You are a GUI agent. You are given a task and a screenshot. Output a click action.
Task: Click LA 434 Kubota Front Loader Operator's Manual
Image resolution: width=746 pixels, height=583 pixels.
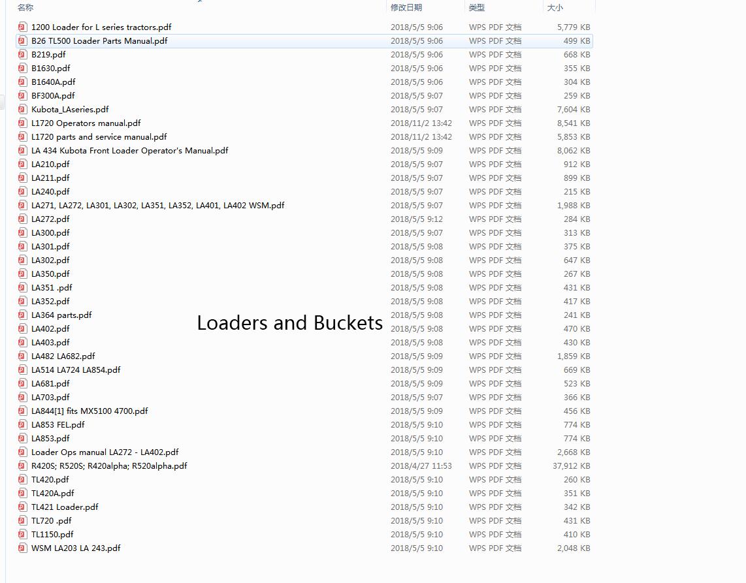point(129,150)
